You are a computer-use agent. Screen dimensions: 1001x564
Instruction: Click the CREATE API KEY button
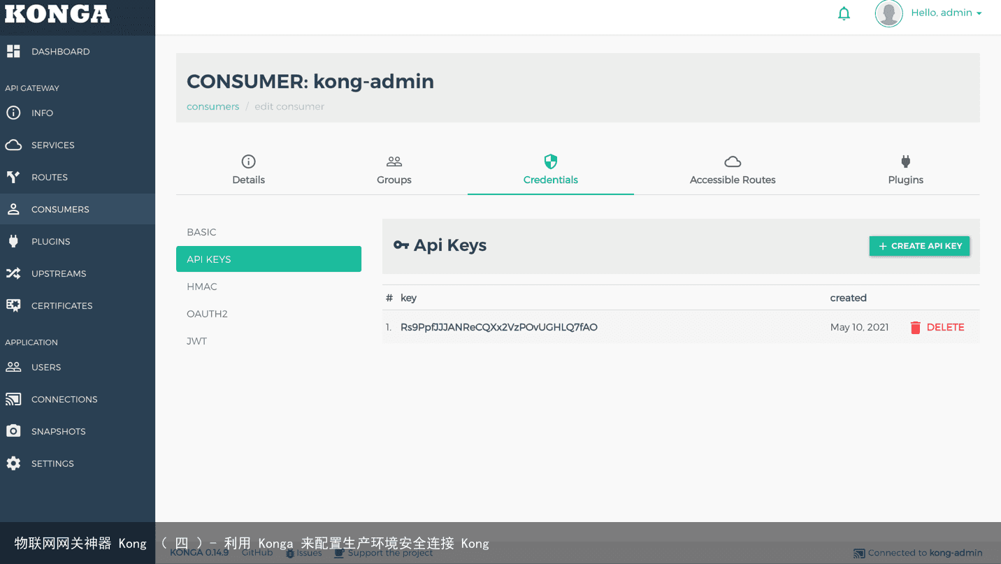coord(919,246)
